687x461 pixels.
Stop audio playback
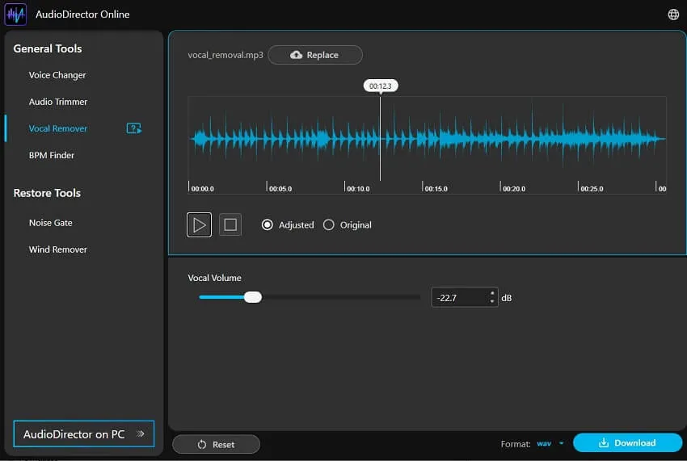[230, 224]
